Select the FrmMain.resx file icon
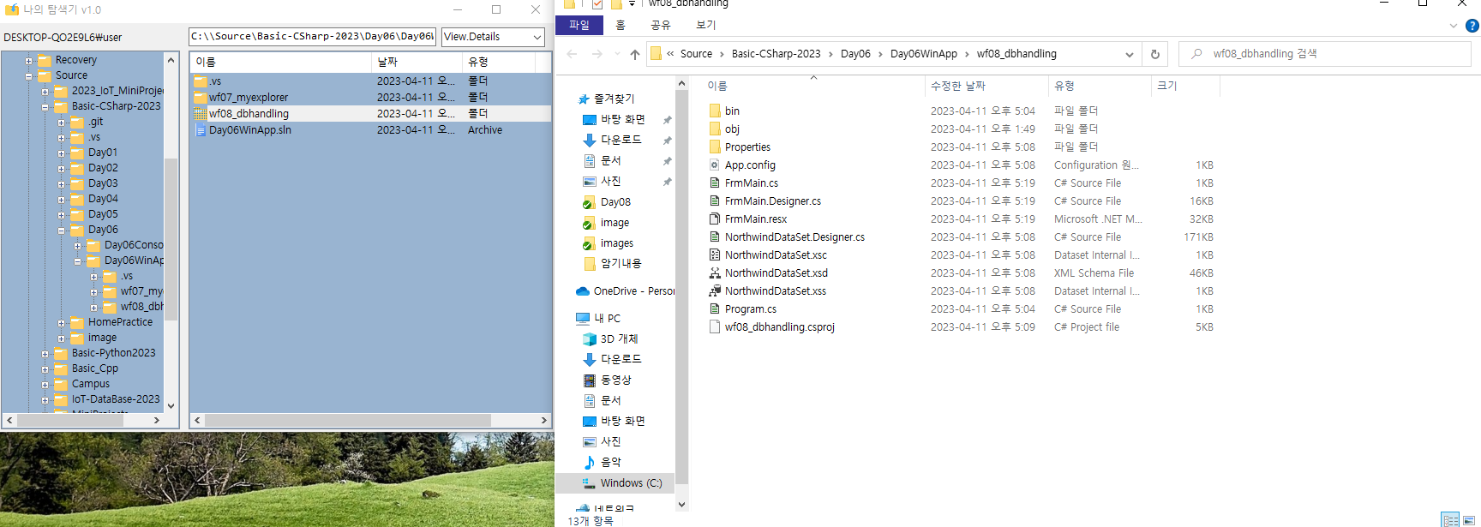This screenshot has height=527, width=1481. [x=715, y=219]
